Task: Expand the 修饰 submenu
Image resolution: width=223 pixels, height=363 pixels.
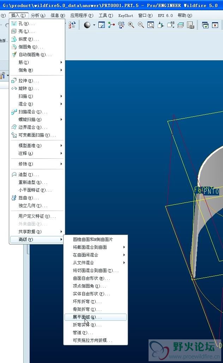Action: 37,164
